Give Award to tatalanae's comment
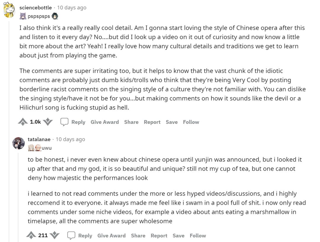The height and width of the screenshot is (242, 320). [x=111, y=236]
